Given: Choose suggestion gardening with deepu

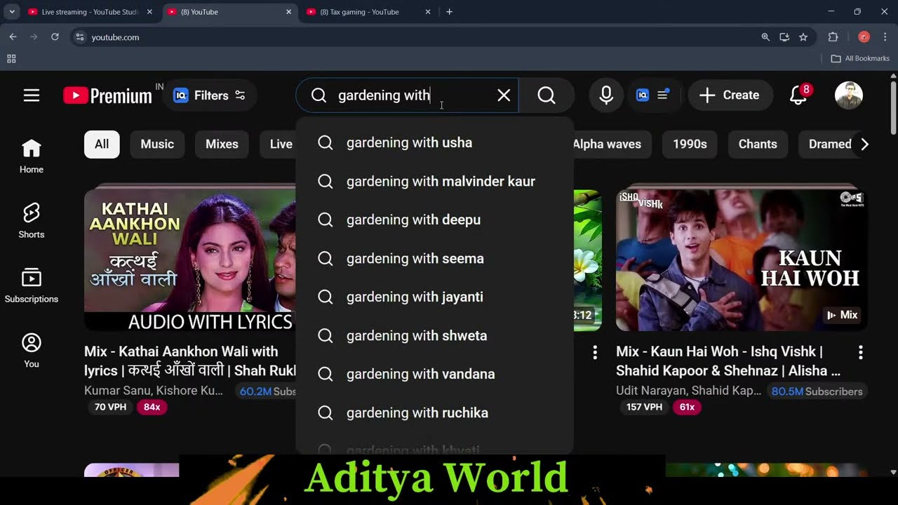Looking at the screenshot, I should (435, 220).
